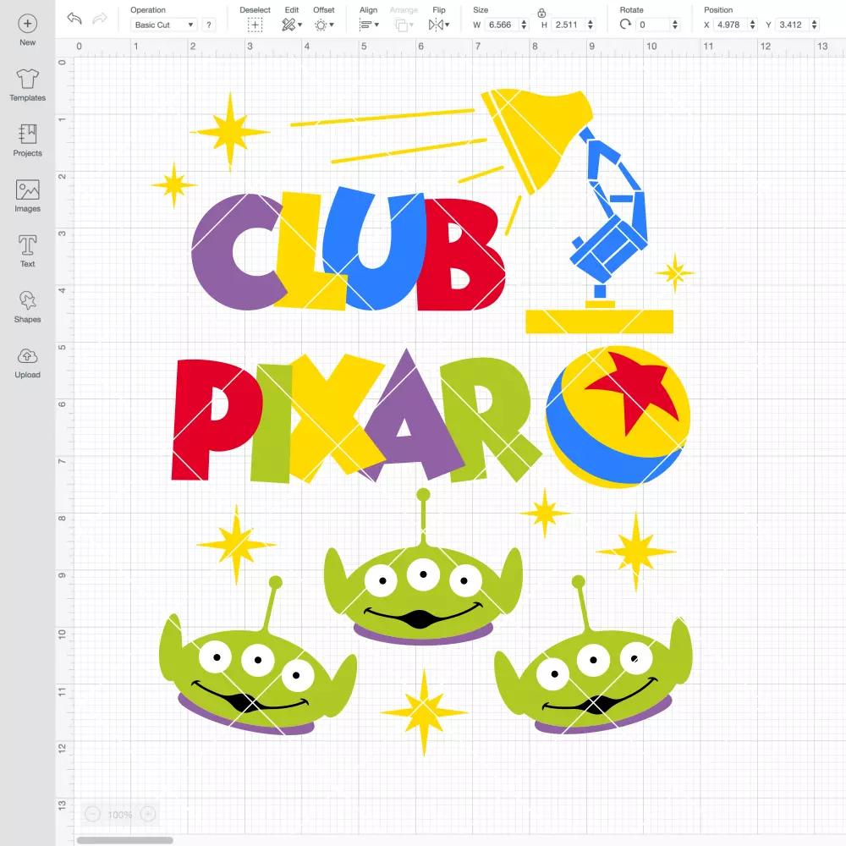Open the Offset tool
846x846 pixels.
(x=324, y=25)
